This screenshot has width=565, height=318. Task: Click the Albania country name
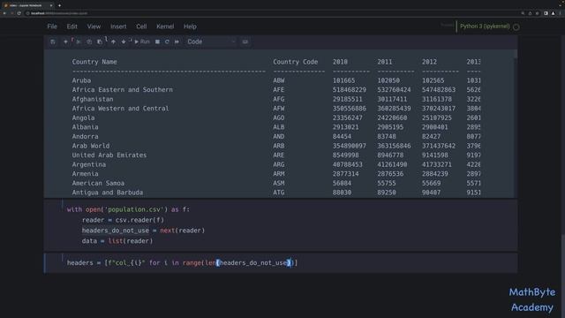tap(85, 127)
